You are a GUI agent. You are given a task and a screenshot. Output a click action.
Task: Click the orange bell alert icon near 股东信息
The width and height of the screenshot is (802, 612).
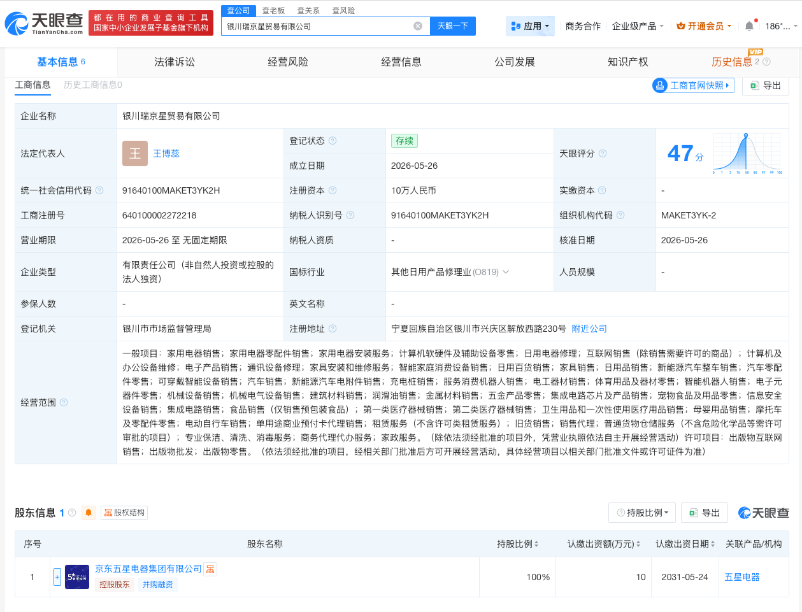[x=89, y=513]
